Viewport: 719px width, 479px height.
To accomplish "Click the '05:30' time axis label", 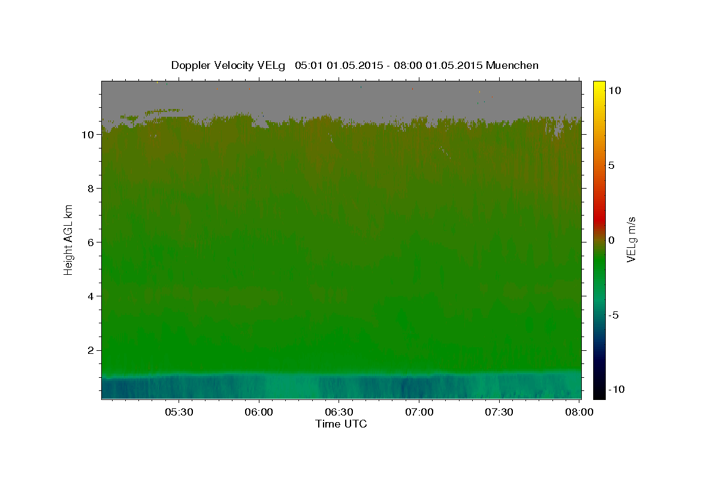I will tap(179, 412).
